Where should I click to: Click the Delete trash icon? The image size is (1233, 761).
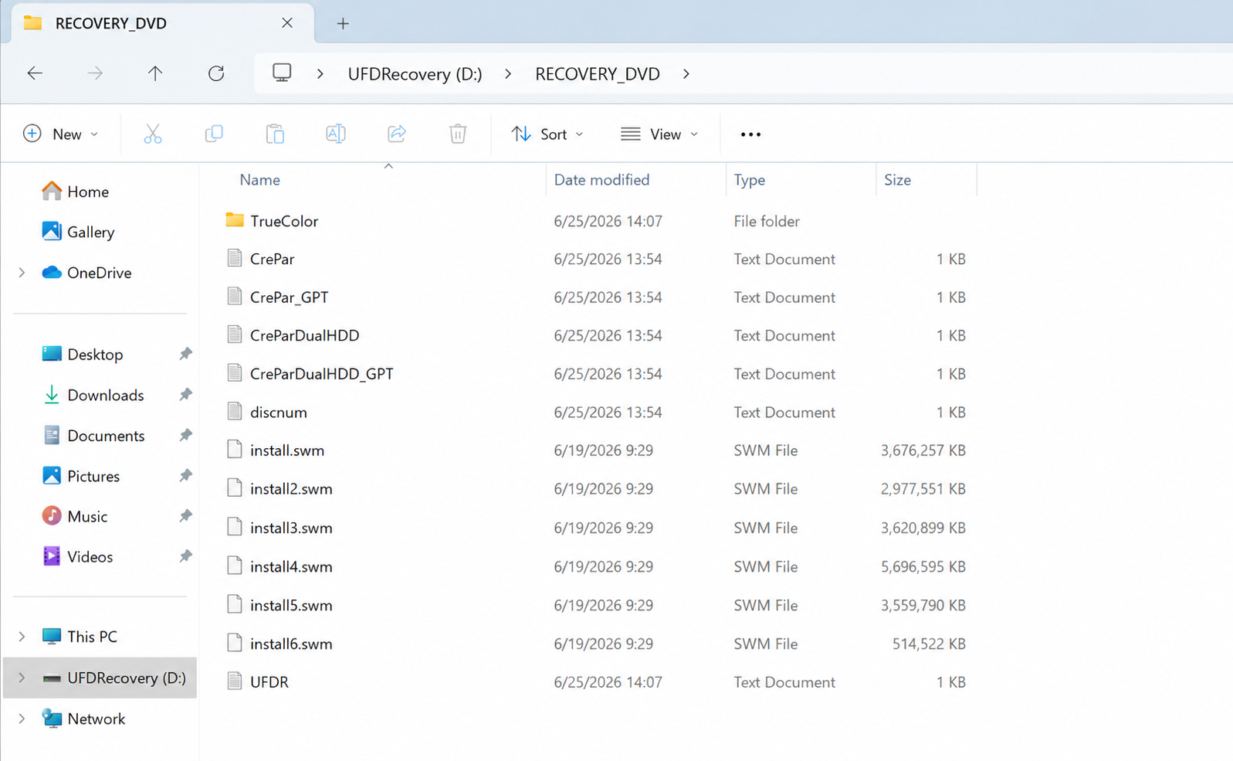(458, 134)
